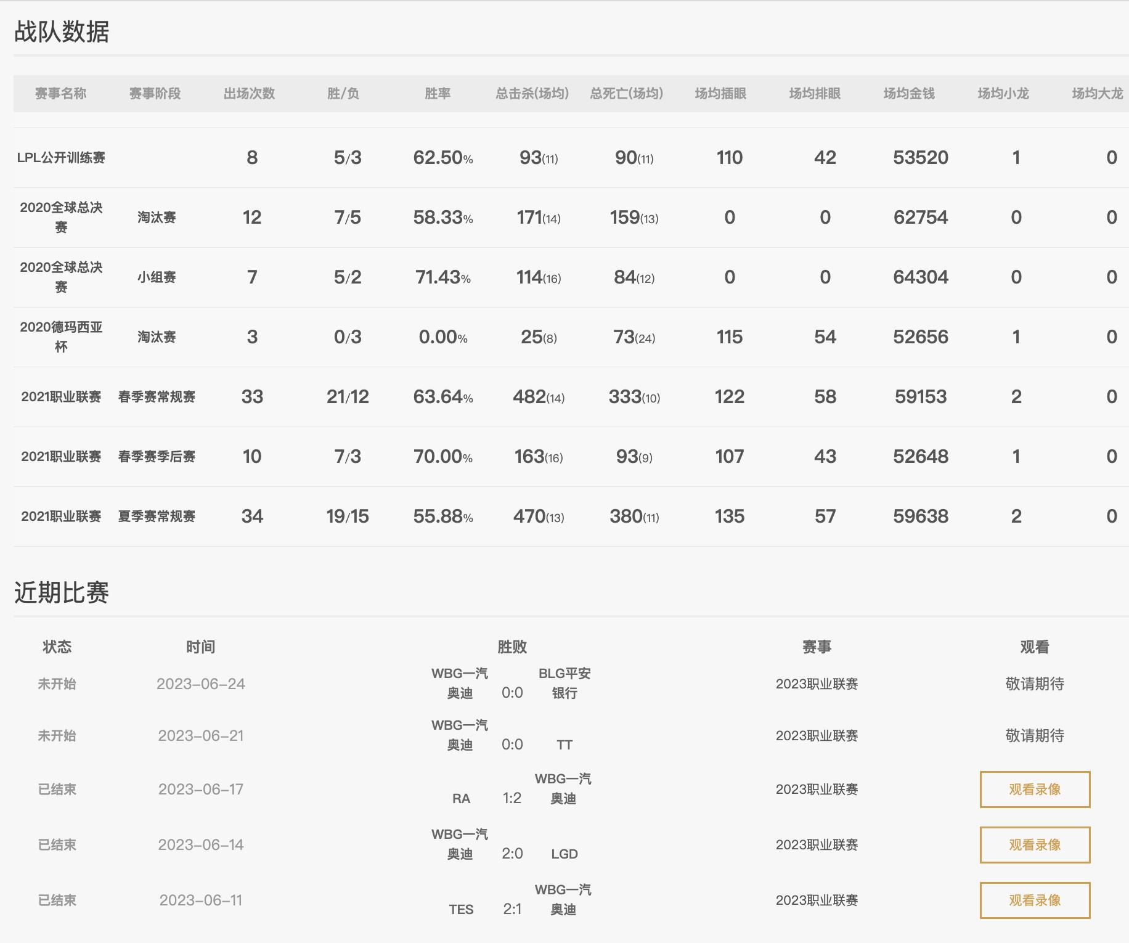Select the LGD team name
1129x943 pixels.
point(564,854)
